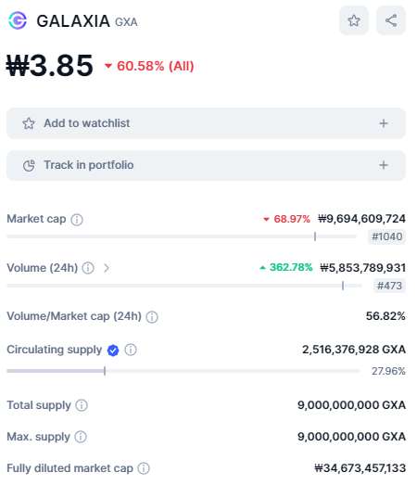Track GALAXIA in portfolio
Viewport: 417px width, 485px height.
[x=206, y=165]
